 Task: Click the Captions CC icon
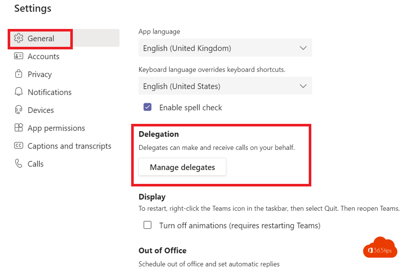[19, 146]
